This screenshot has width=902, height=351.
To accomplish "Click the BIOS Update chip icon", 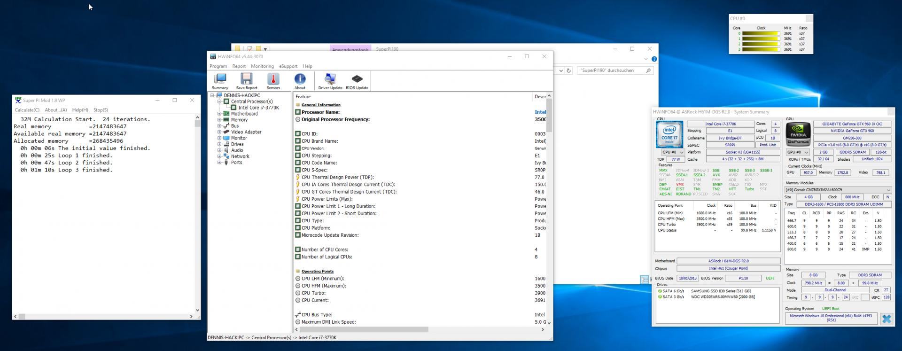I will point(357,81).
